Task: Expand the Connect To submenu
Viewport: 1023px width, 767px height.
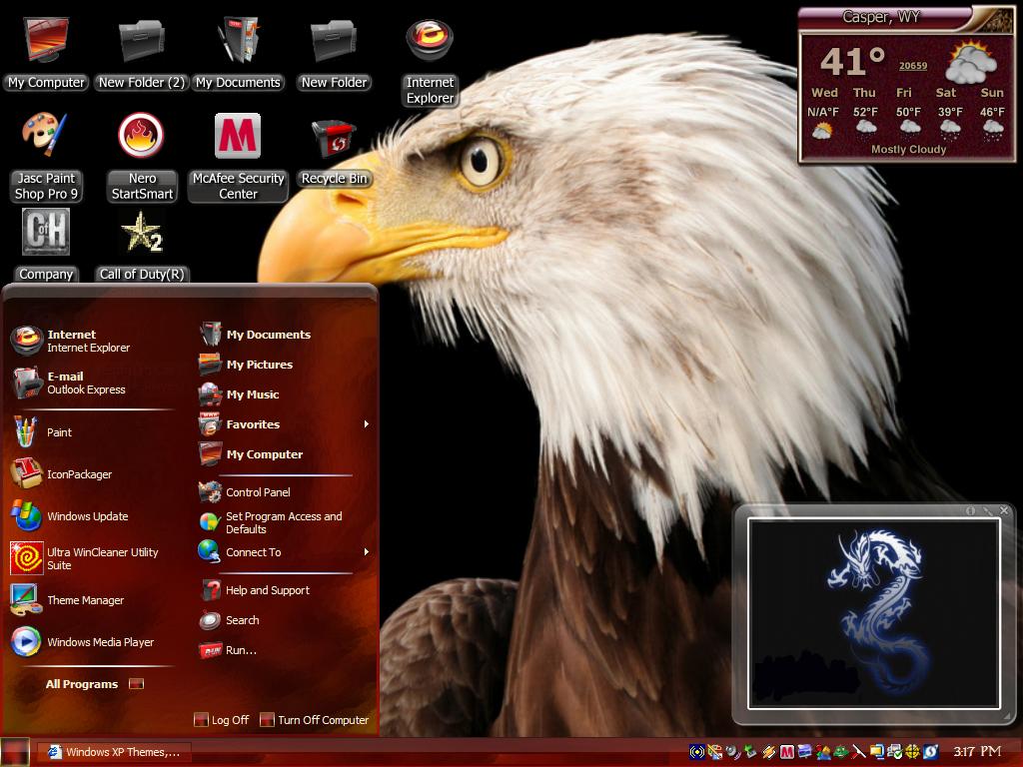Action: pyautogui.click(x=366, y=551)
